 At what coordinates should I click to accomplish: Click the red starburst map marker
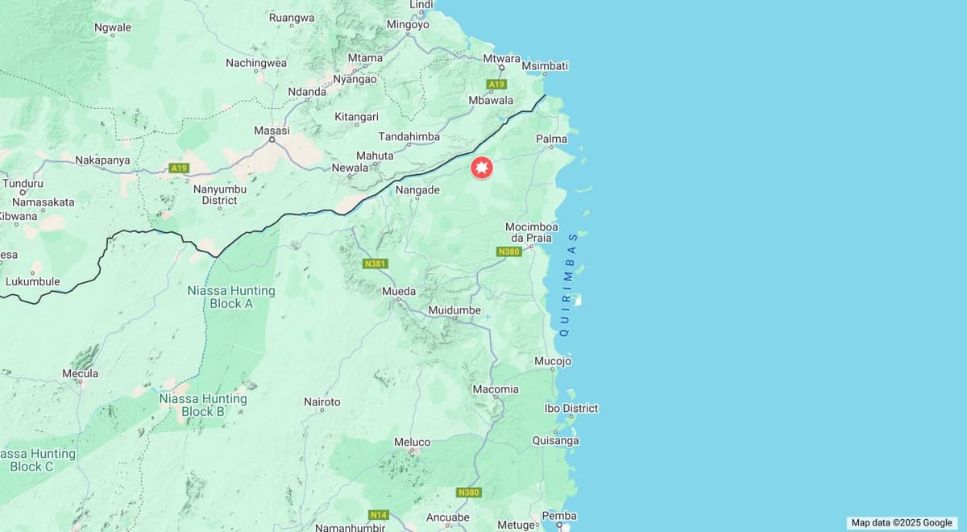pos(481,168)
